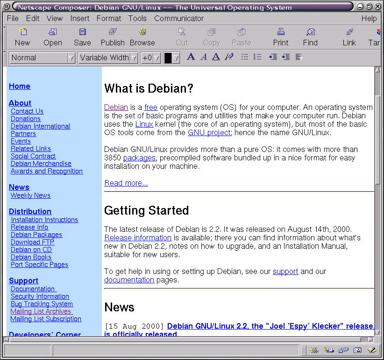Apply bulleted list formatting
The image size is (384, 360).
[x=245, y=57]
